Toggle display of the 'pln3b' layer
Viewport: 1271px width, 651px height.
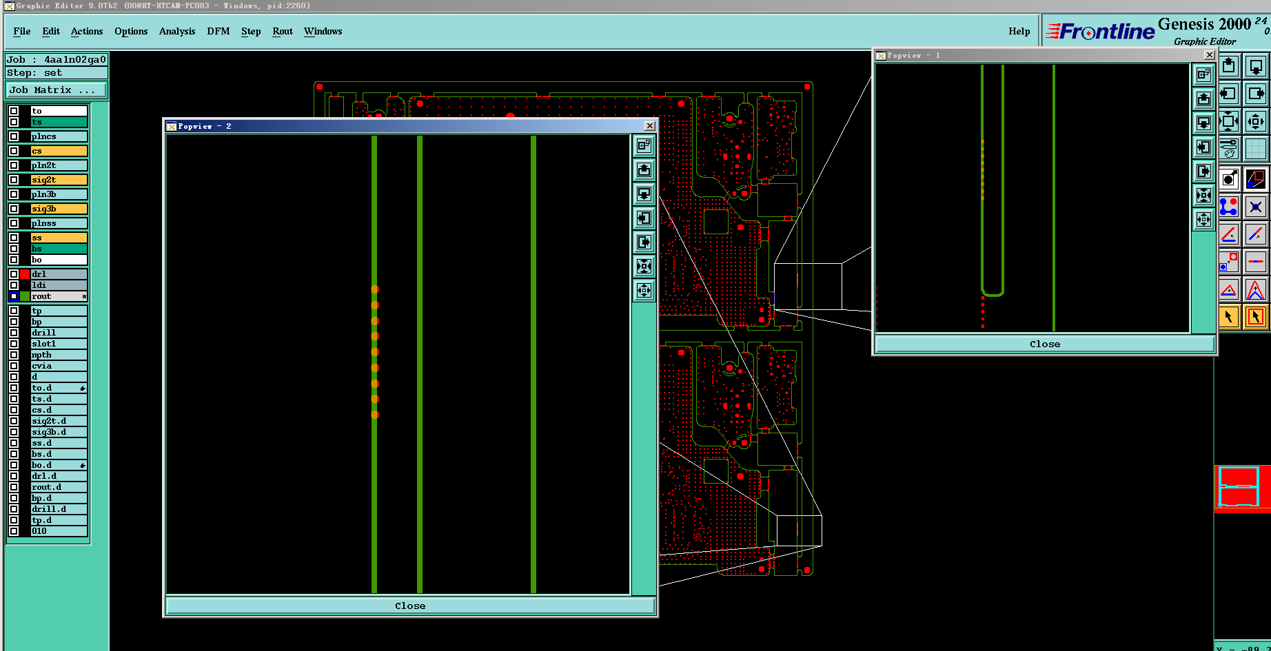pyautogui.click(x=14, y=194)
